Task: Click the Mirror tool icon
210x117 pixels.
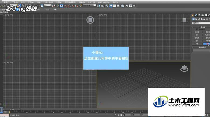Action: (x=99, y=6)
